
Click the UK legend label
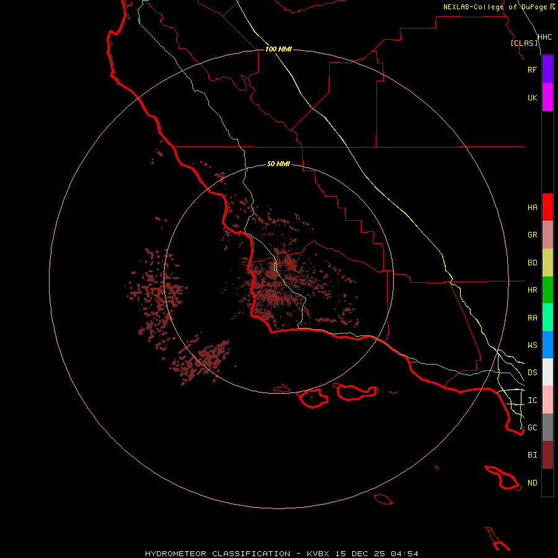point(532,98)
